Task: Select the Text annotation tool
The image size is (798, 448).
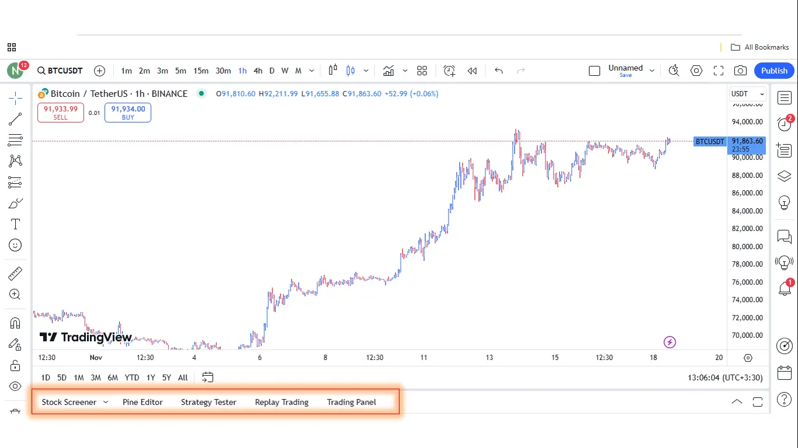Action: click(15, 225)
